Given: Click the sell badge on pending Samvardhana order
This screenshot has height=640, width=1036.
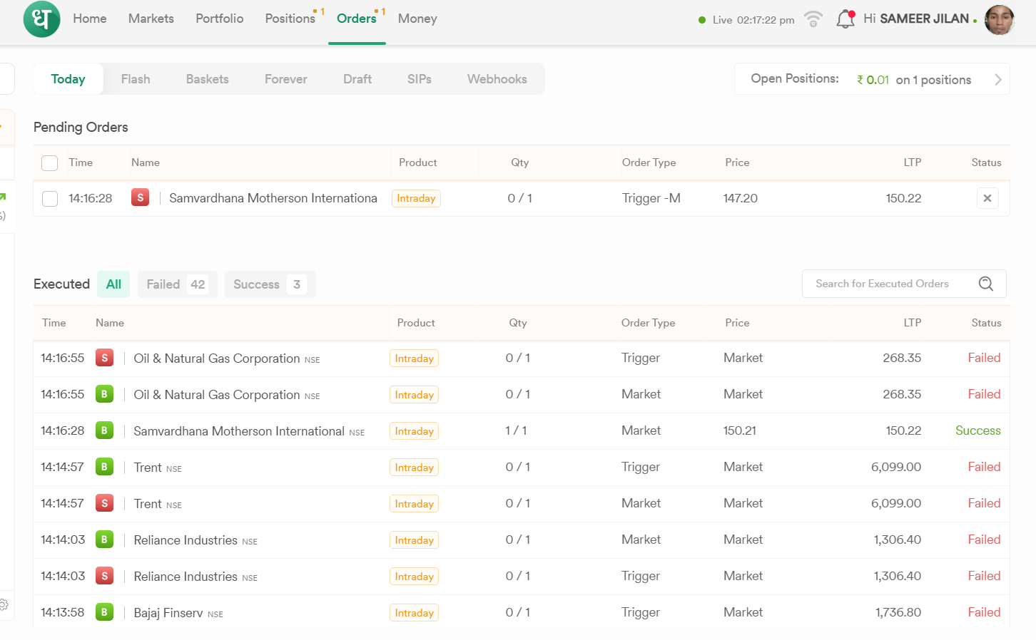Looking at the screenshot, I should [x=140, y=197].
